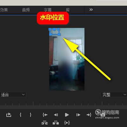
Task: Click the Mark Out brace icon
Action: pyautogui.click(x=30, y=115)
